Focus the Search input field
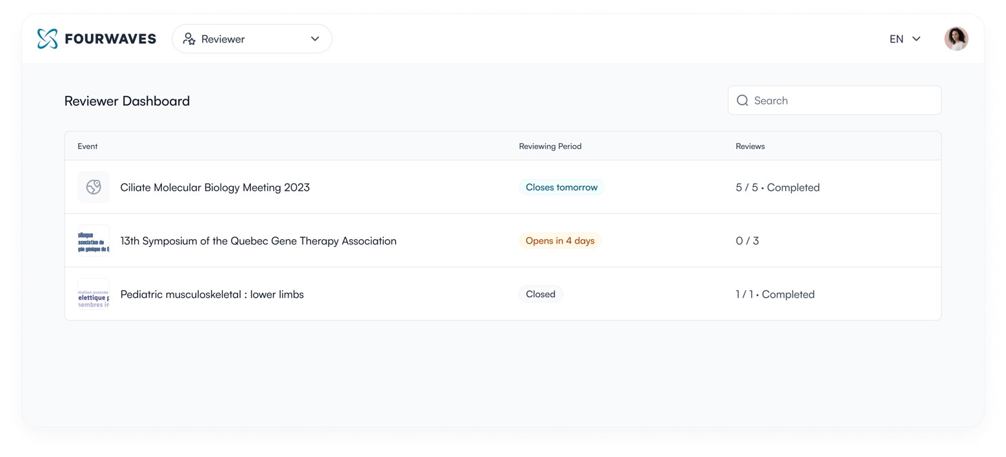Screen dimensions: 1006x457 coord(842,101)
